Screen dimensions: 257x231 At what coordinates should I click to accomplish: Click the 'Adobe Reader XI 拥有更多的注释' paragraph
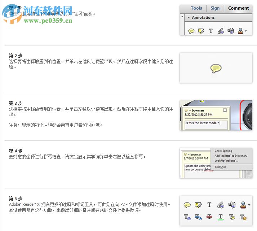point(90,207)
